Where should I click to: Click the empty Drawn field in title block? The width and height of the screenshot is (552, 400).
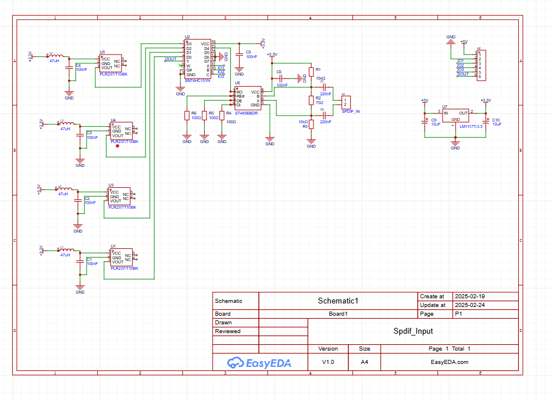pos(283,323)
